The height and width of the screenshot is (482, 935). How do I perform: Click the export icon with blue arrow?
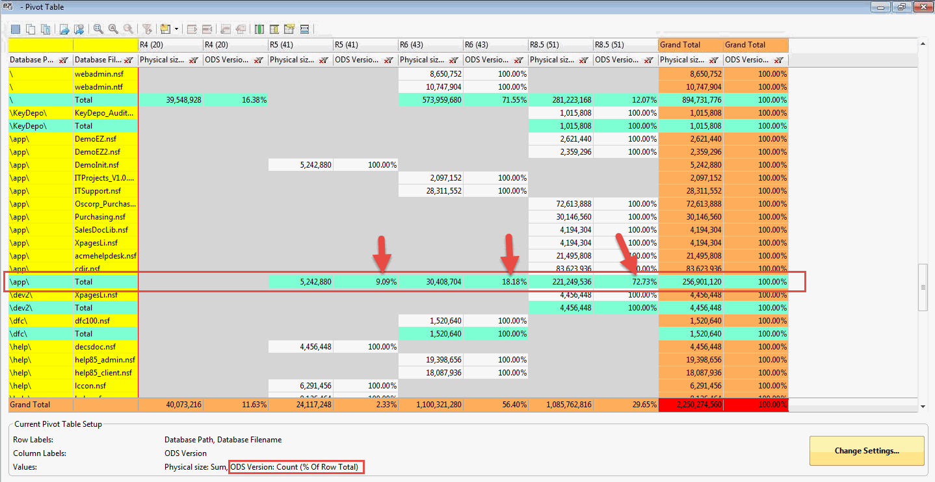tap(64, 29)
